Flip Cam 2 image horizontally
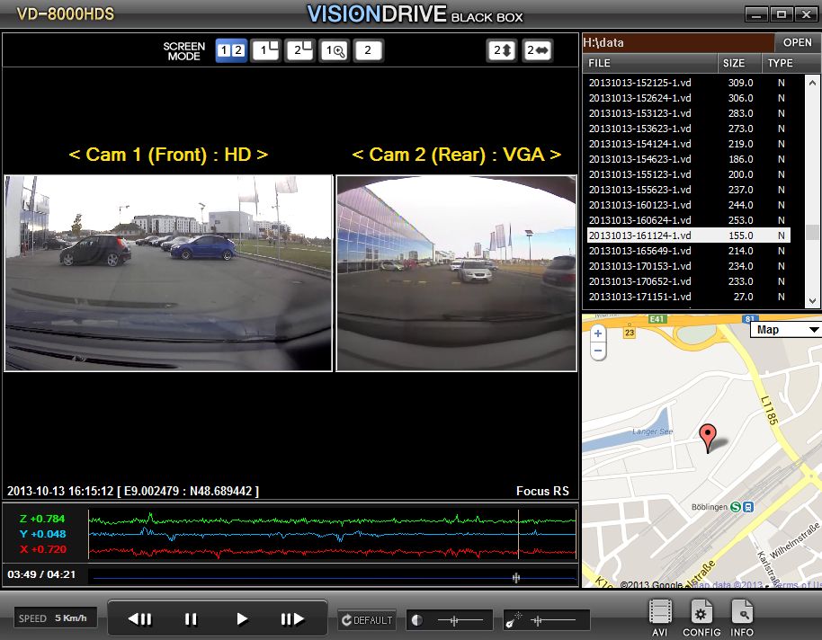This screenshot has width=822, height=640. click(x=537, y=50)
